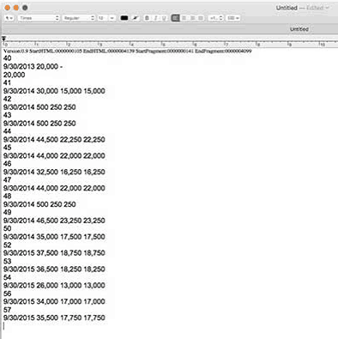Click the line 9/30/2015 35,500 17,750 17,750
338x339 pixels.
[54, 318]
